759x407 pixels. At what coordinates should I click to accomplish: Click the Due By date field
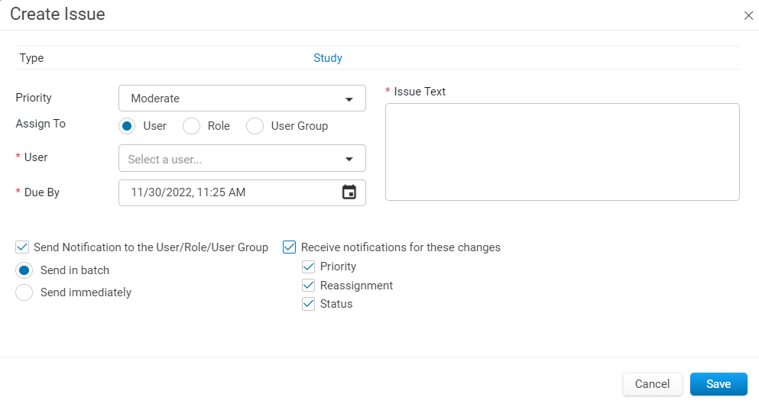coord(242,192)
